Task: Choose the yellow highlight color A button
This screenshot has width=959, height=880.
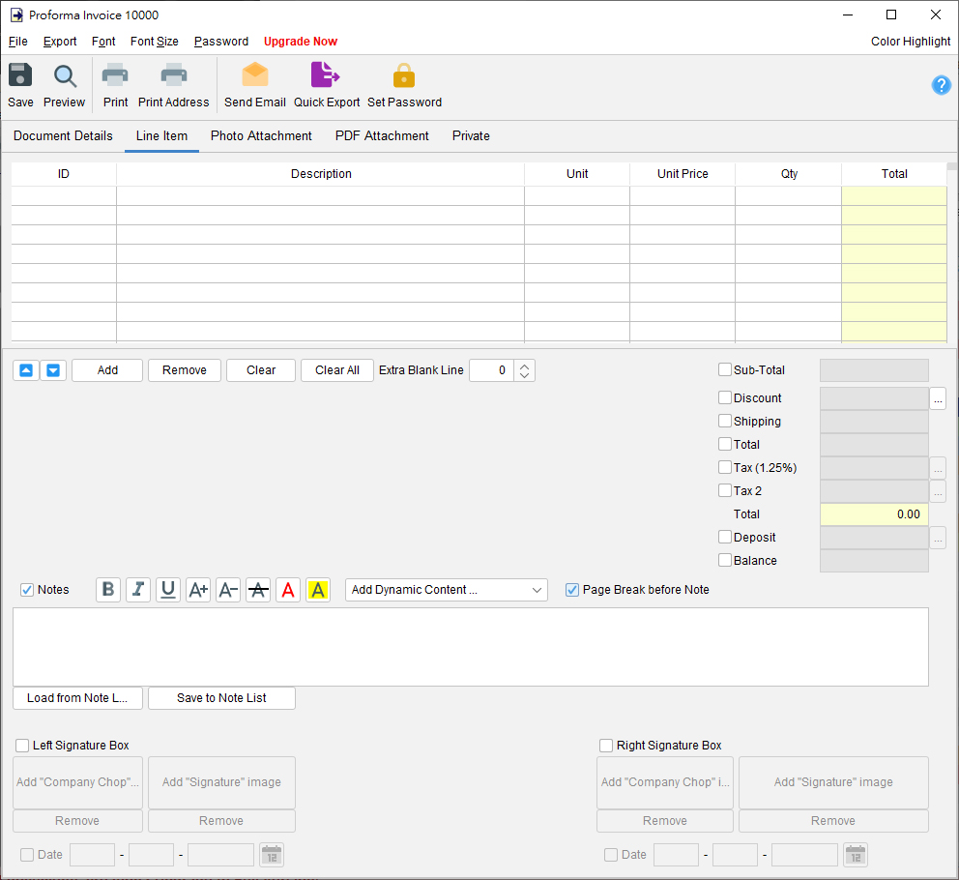Action: point(318,590)
